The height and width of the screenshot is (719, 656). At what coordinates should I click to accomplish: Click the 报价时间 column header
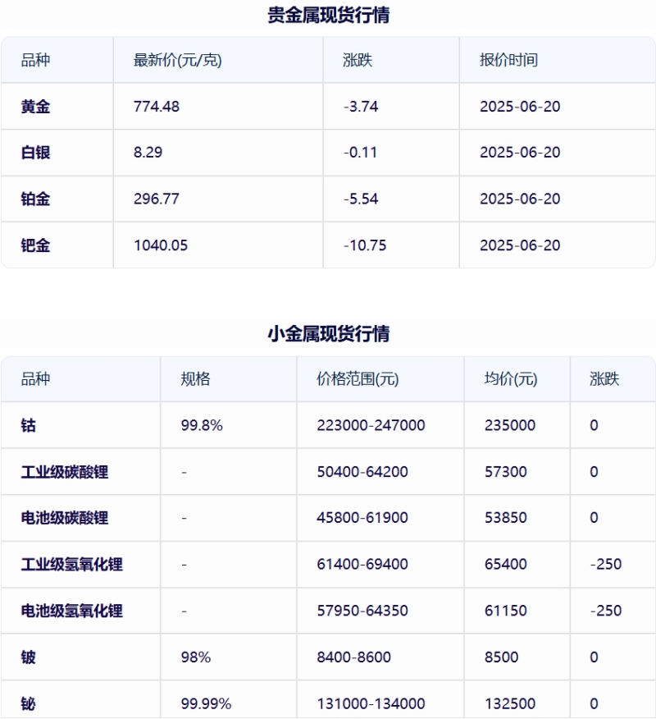(508, 60)
